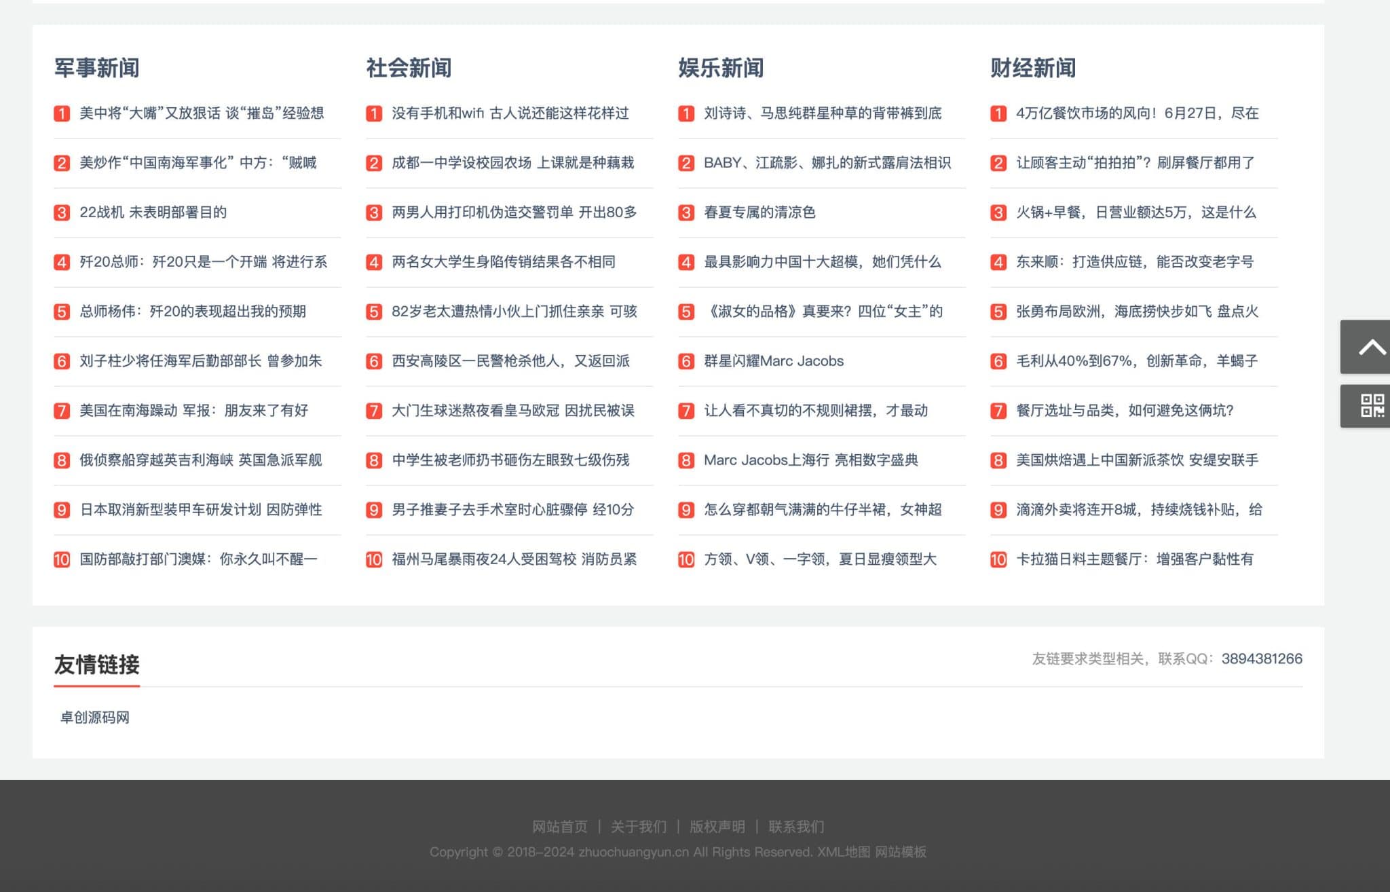Image resolution: width=1390 pixels, height=892 pixels.
Task: Open news 东来顺：打造供应链
Action: (x=1135, y=262)
